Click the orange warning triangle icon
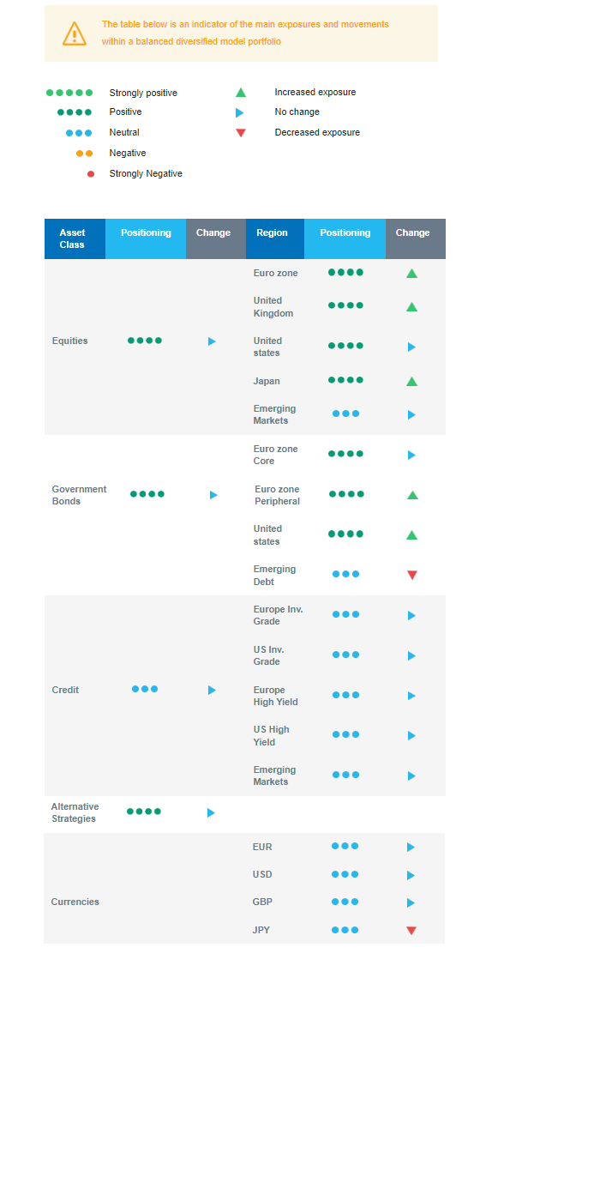Viewport: 600px width, 1201px height. point(75,33)
